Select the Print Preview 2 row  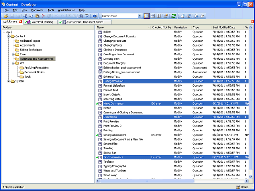[x=173, y=126]
